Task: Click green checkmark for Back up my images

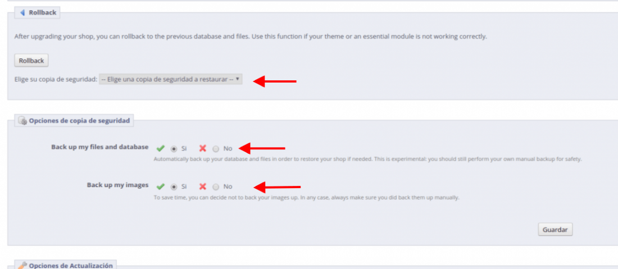Action: point(161,186)
